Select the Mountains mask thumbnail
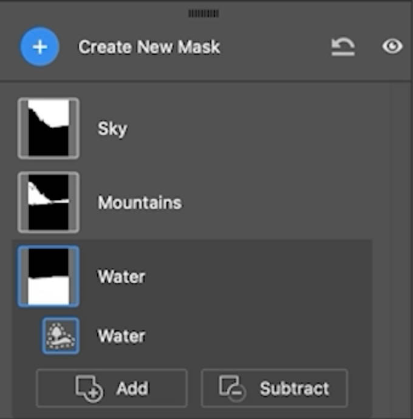Viewport: 413px width, 419px height. point(49,202)
